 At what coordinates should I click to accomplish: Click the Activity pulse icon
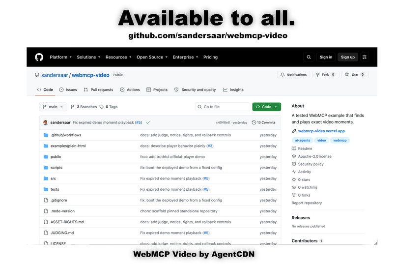pos(294,172)
